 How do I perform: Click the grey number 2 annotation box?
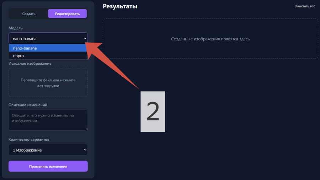point(153,111)
